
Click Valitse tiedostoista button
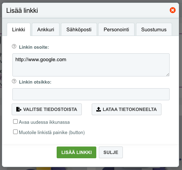point(47,109)
